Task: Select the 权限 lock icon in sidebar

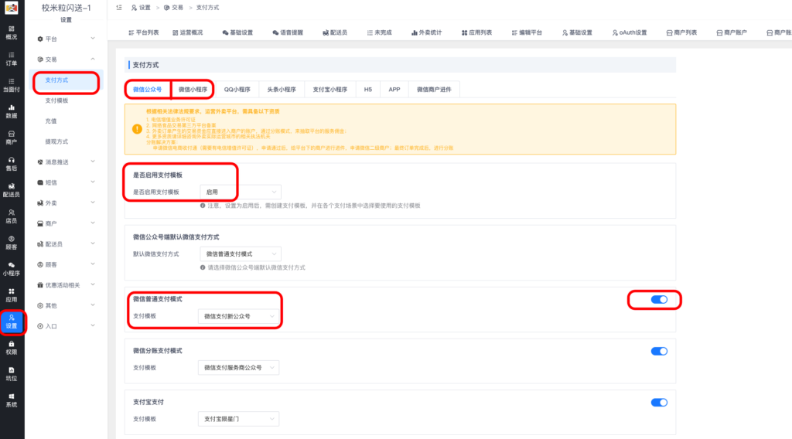Action: pos(12,347)
